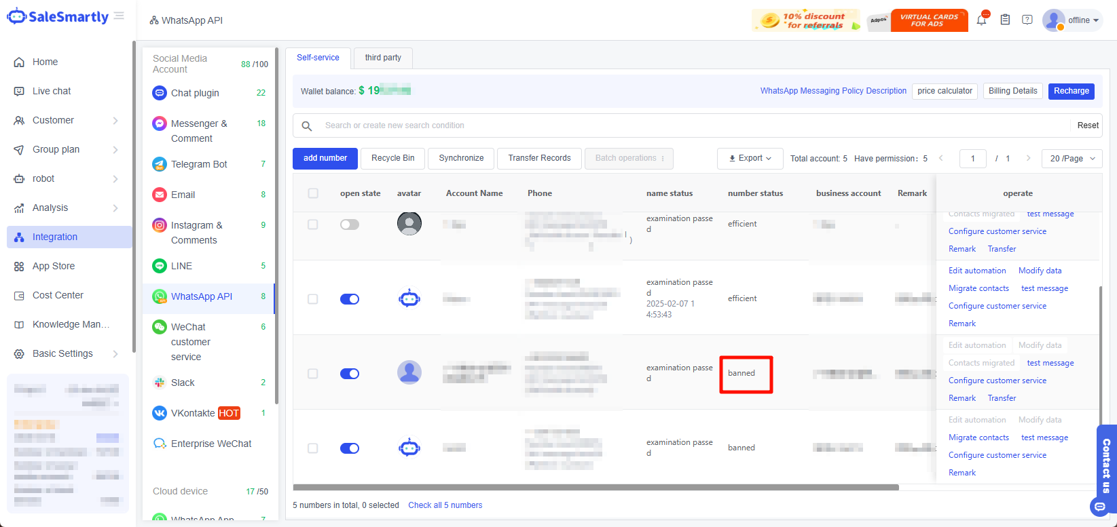Check the box for the last banned row
1117x527 pixels.
pyautogui.click(x=313, y=448)
